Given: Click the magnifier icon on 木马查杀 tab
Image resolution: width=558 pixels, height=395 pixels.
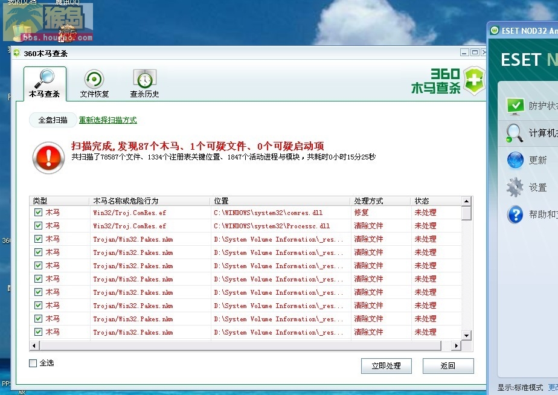Looking at the screenshot, I should [x=45, y=79].
